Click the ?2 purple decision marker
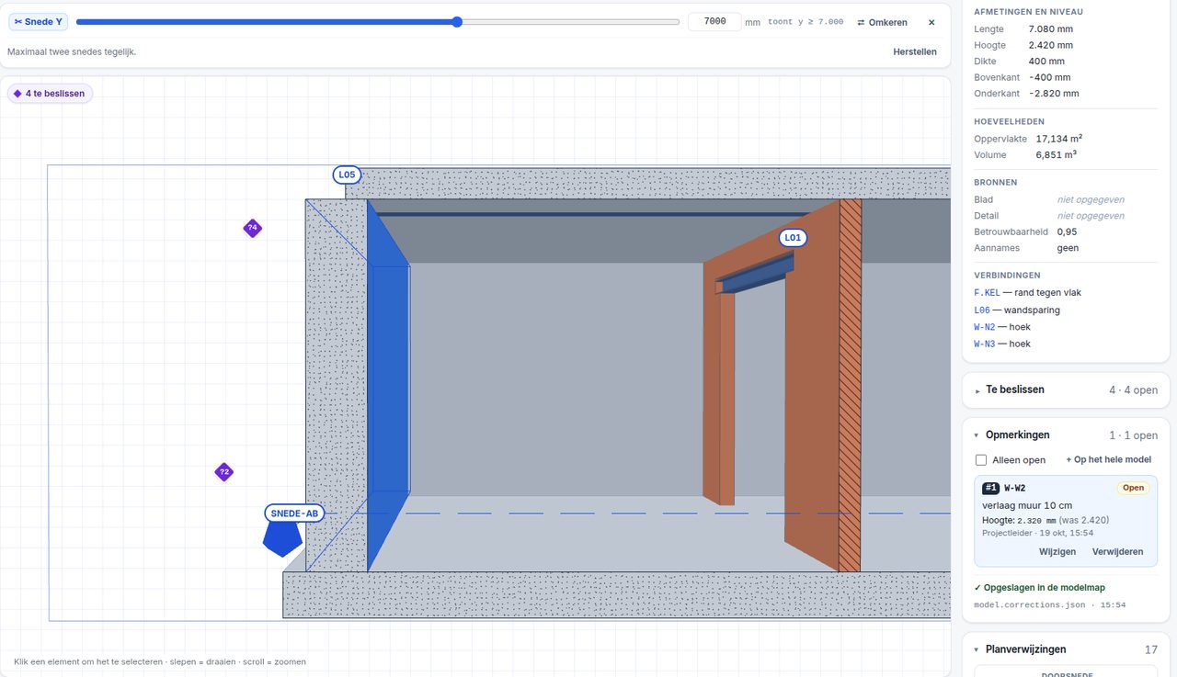This screenshot has height=677, width=1177. click(x=223, y=472)
